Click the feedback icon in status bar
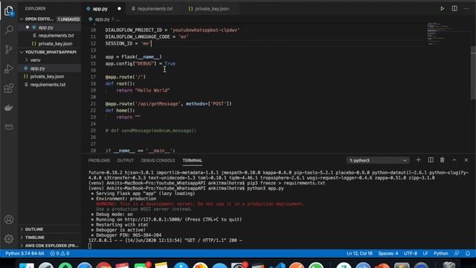The image size is (476, 268). tap(457, 253)
